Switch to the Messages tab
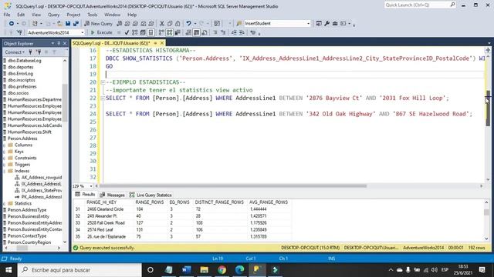The width and height of the screenshot is (494, 277). pos(113,195)
